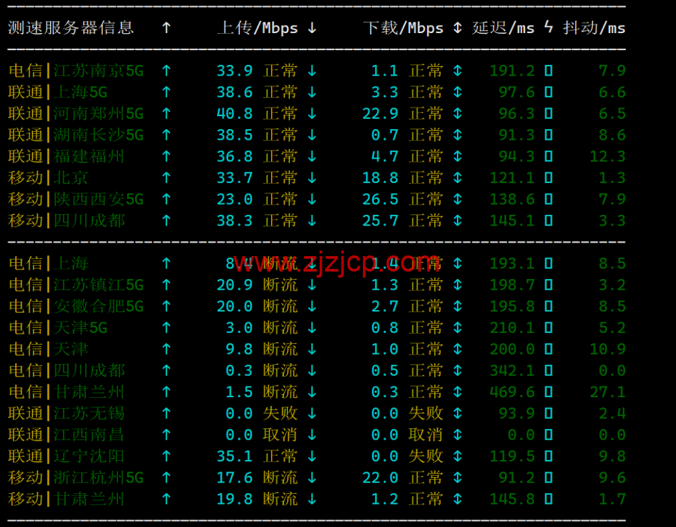This screenshot has width=676, height=527.
Task: Click the latency up-down arrow in header
Action: [x=458, y=28]
